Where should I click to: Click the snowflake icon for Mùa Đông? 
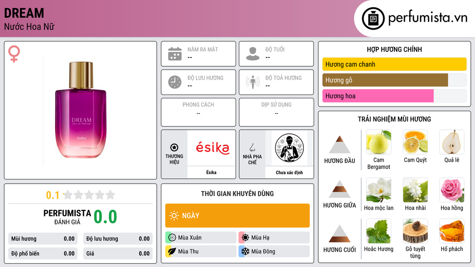[245, 251]
